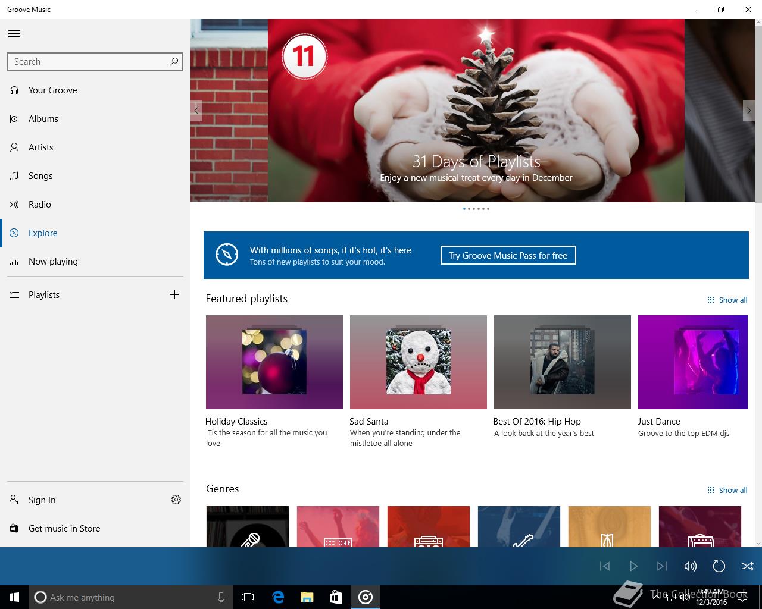
Task: Open Windows Store from taskbar
Action: click(336, 597)
